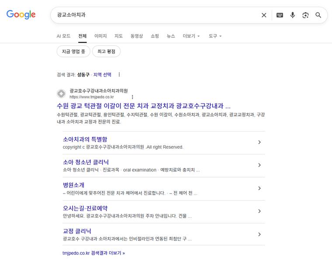Viewport: 332px width, 264px height.
Task: Open the 동영상 tab
Action: pos(137,36)
